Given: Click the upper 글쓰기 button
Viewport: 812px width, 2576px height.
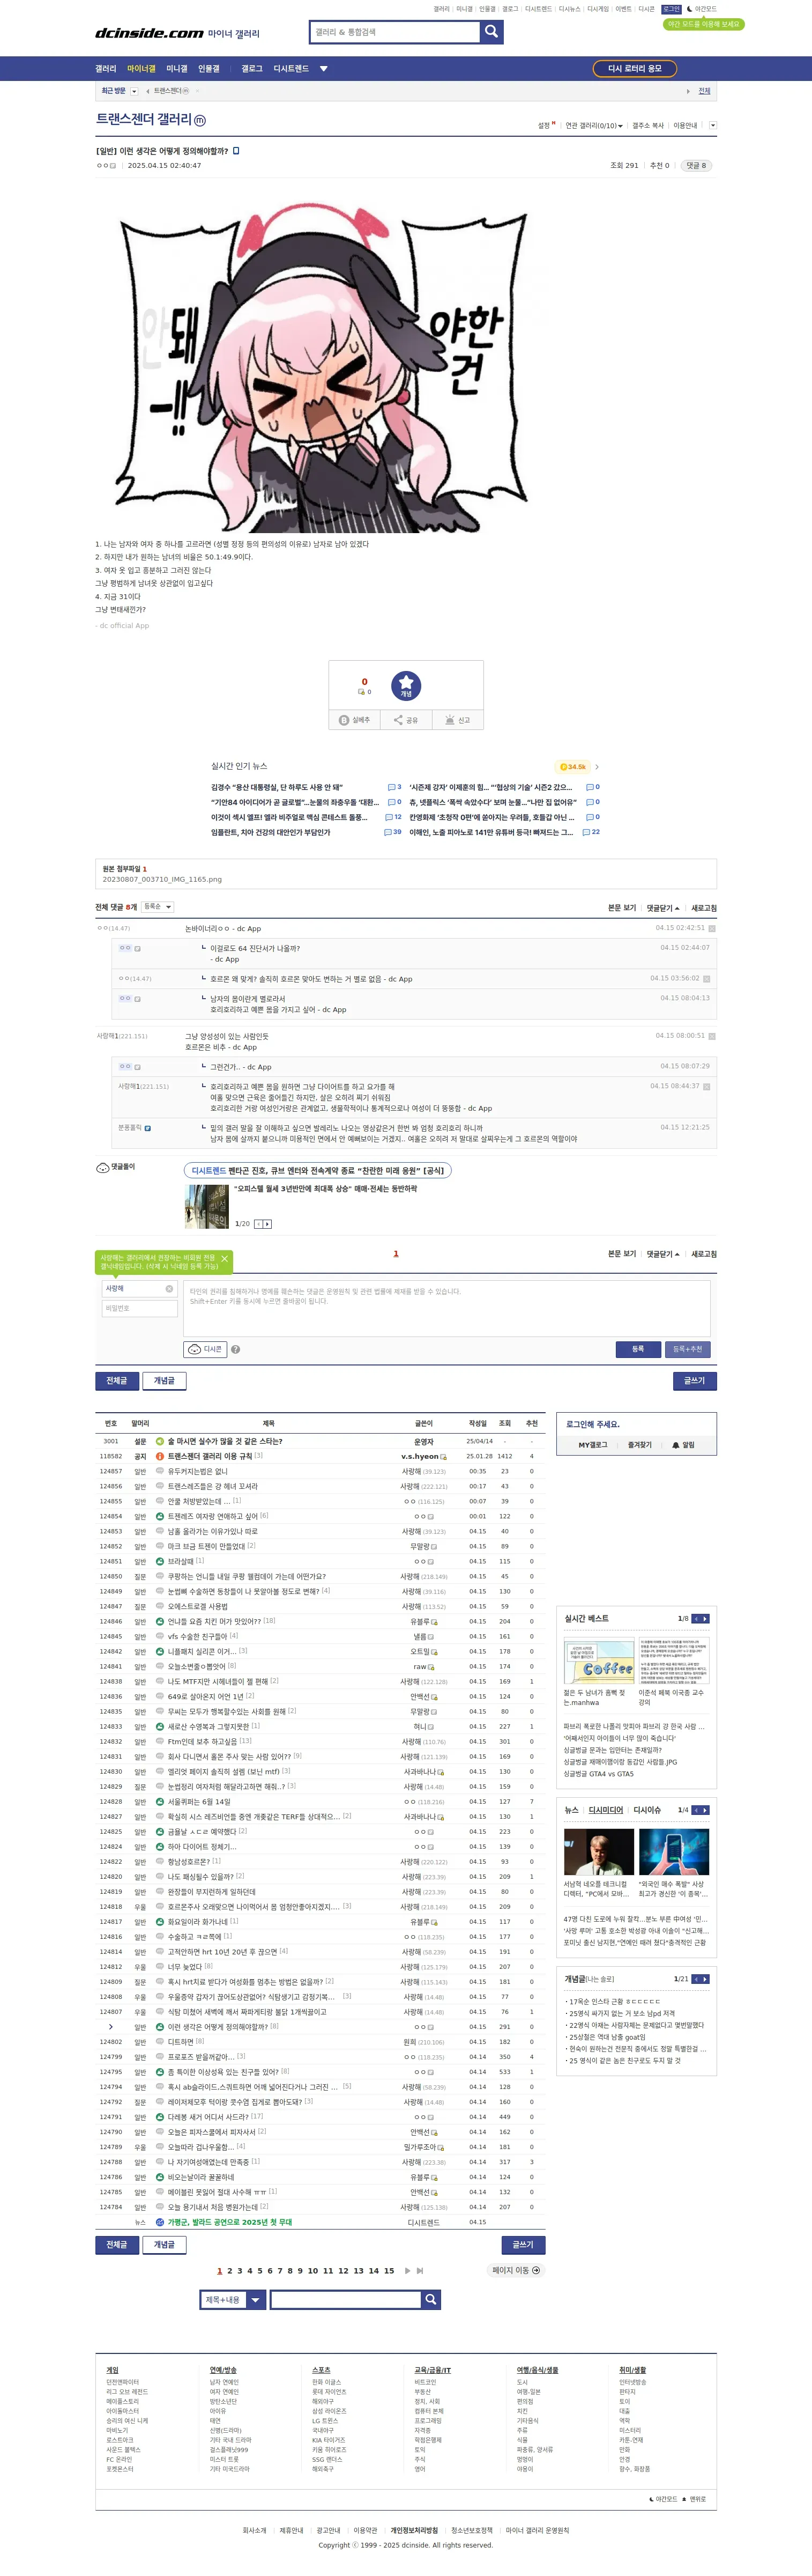Looking at the screenshot, I should click(694, 1381).
